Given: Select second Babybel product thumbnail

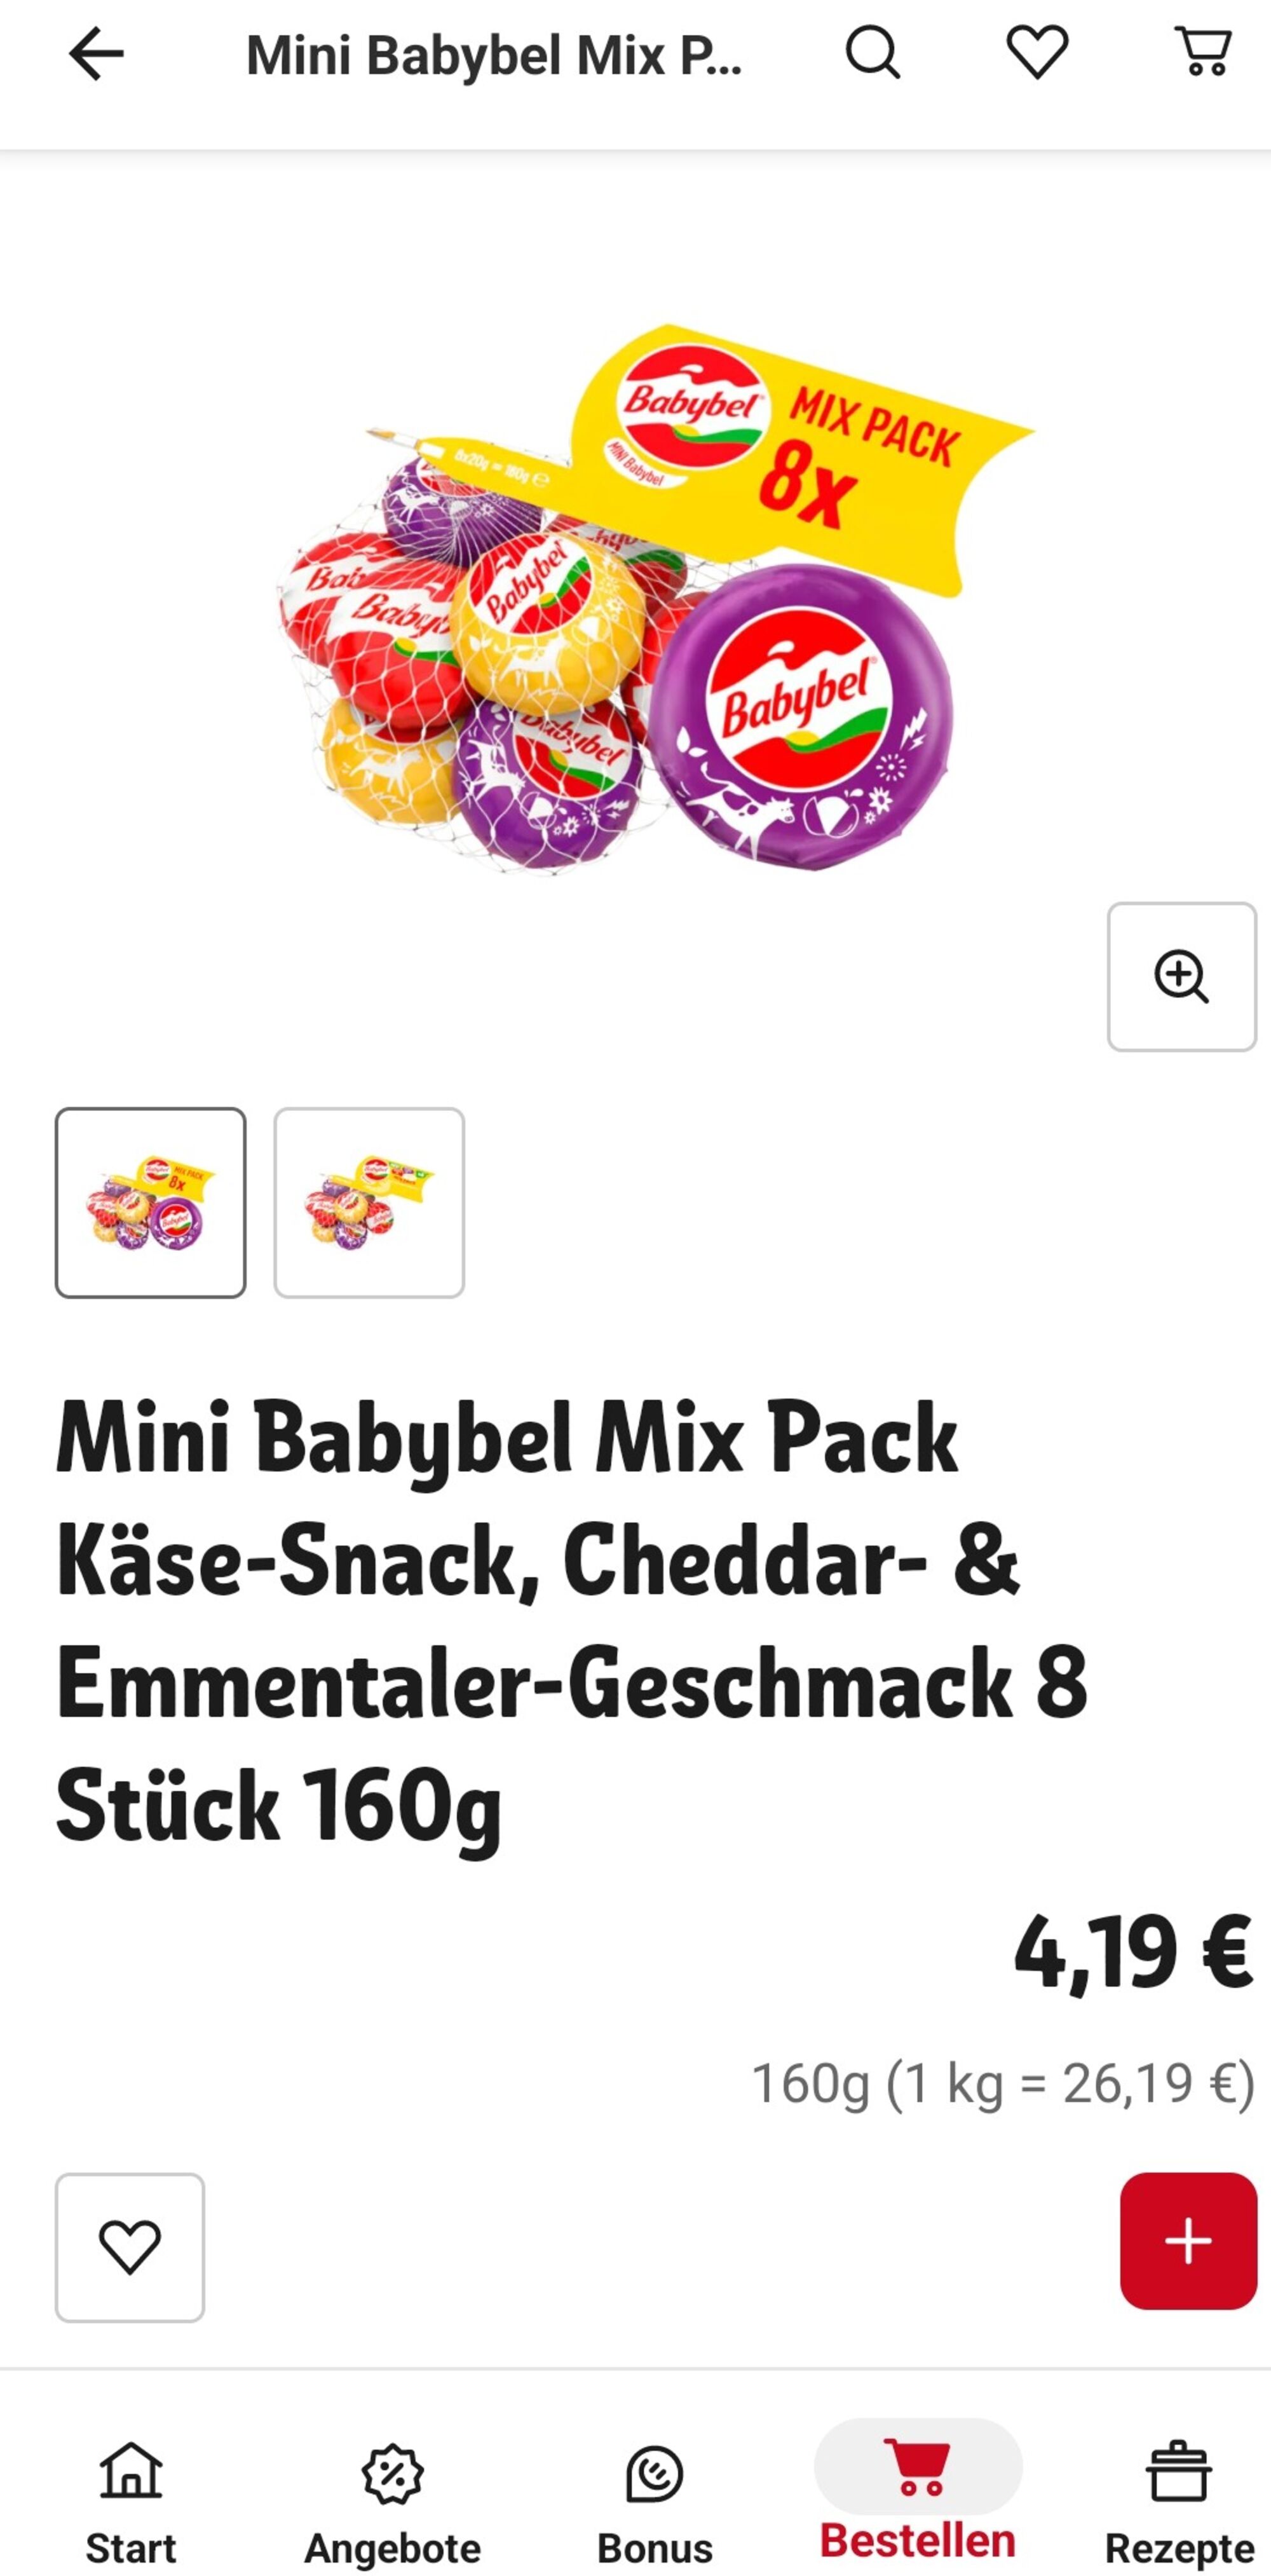Looking at the screenshot, I should click(x=369, y=1202).
